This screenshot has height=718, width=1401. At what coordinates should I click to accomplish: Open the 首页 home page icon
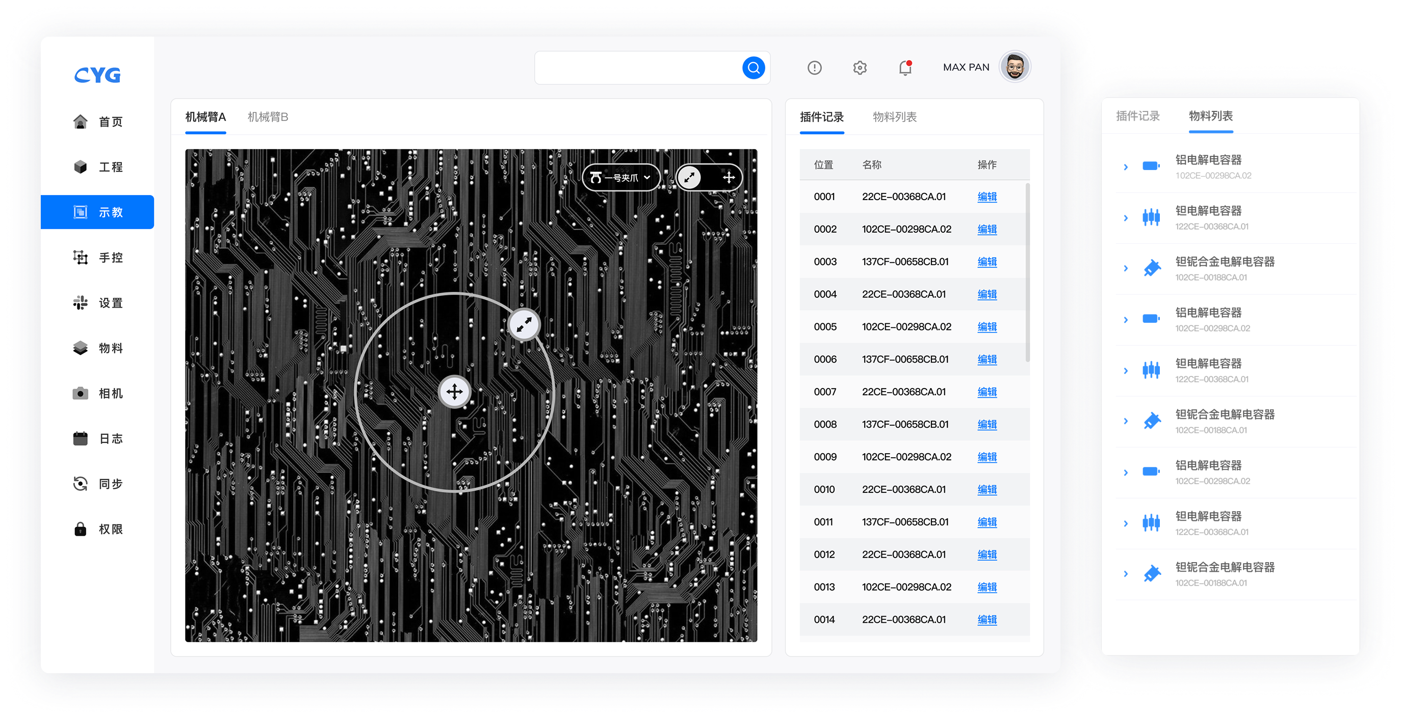81,122
